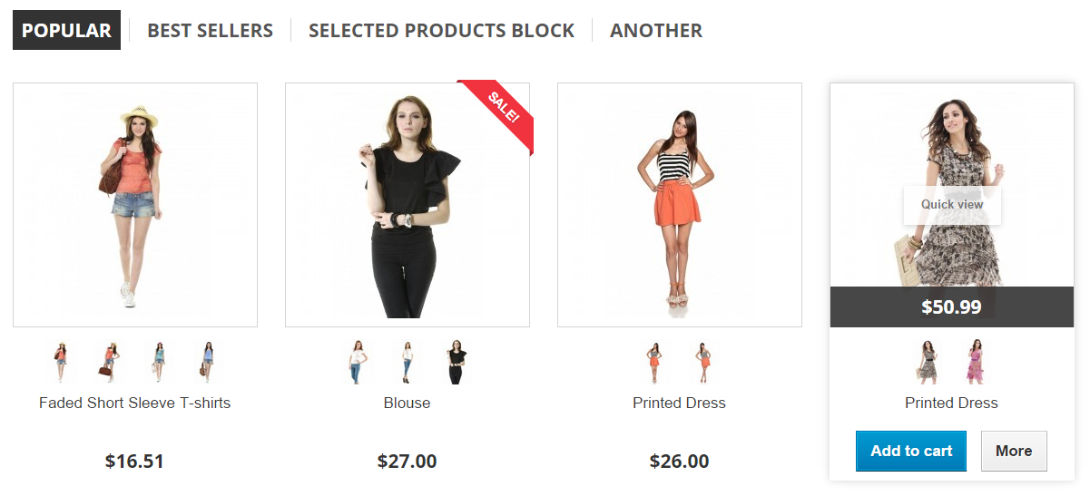The image size is (1090, 496).
Task: Click the $50.99 price banner
Action: [x=951, y=307]
